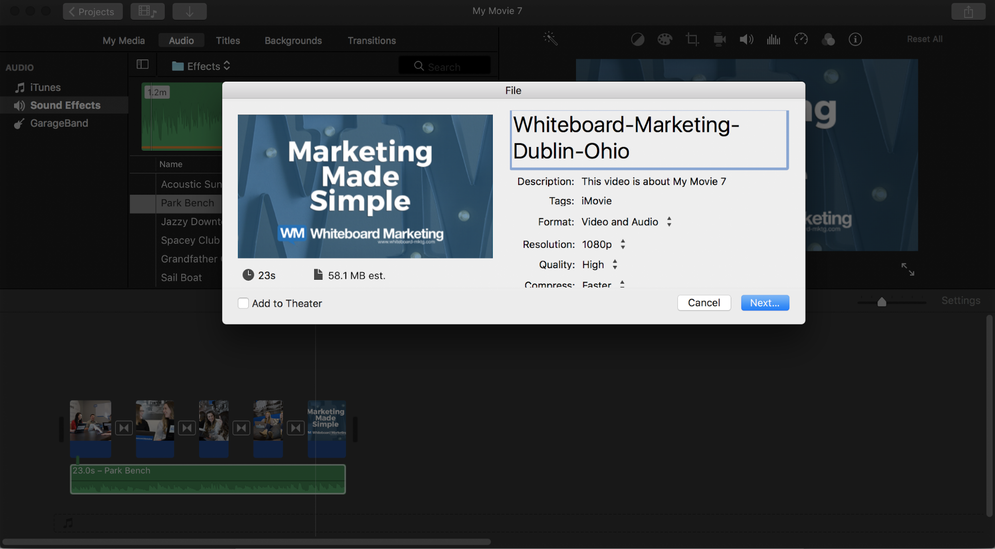995x549 pixels.
Task: Click Reset All adjustments
Action: [x=924, y=39]
